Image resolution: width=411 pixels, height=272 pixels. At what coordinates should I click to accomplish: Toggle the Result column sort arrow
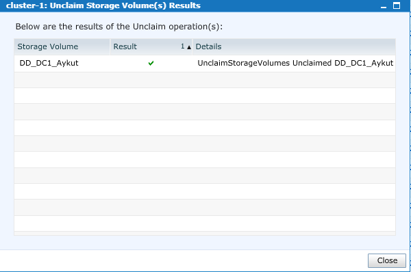click(x=189, y=47)
